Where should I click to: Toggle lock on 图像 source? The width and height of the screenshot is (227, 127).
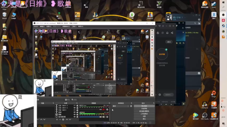pos(77,115)
